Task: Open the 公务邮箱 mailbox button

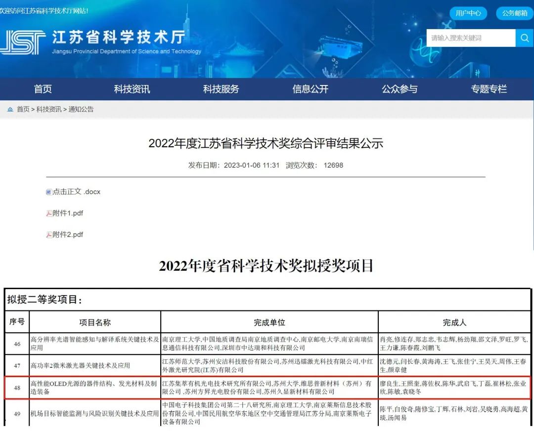Action: tap(515, 13)
